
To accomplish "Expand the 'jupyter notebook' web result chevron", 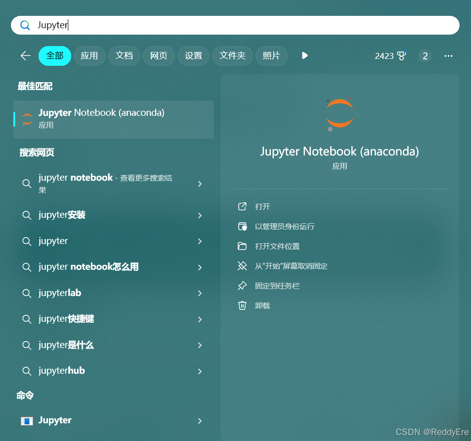I will click(200, 184).
